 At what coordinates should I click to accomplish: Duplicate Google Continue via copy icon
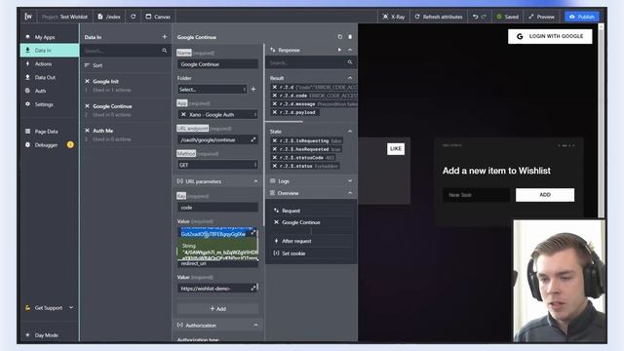(340, 37)
